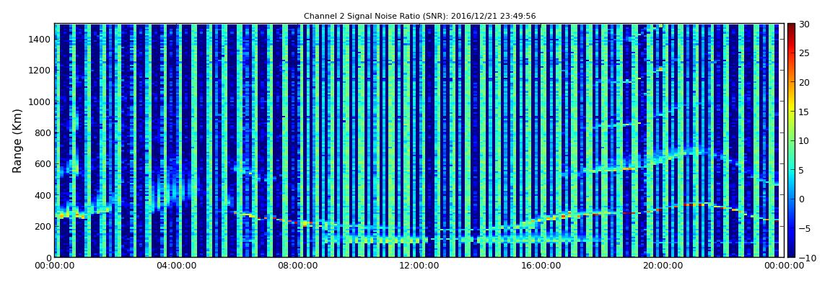Viewport: 830px width, 293px height.
Task: Click the y-axis tick label 1400
Action: point(40,39)
